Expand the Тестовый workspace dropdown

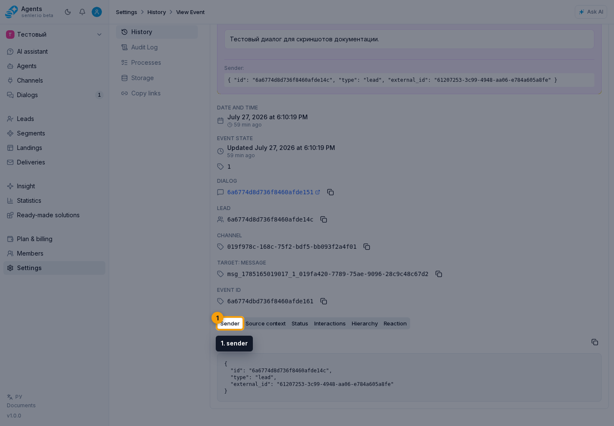pos(54,35)
